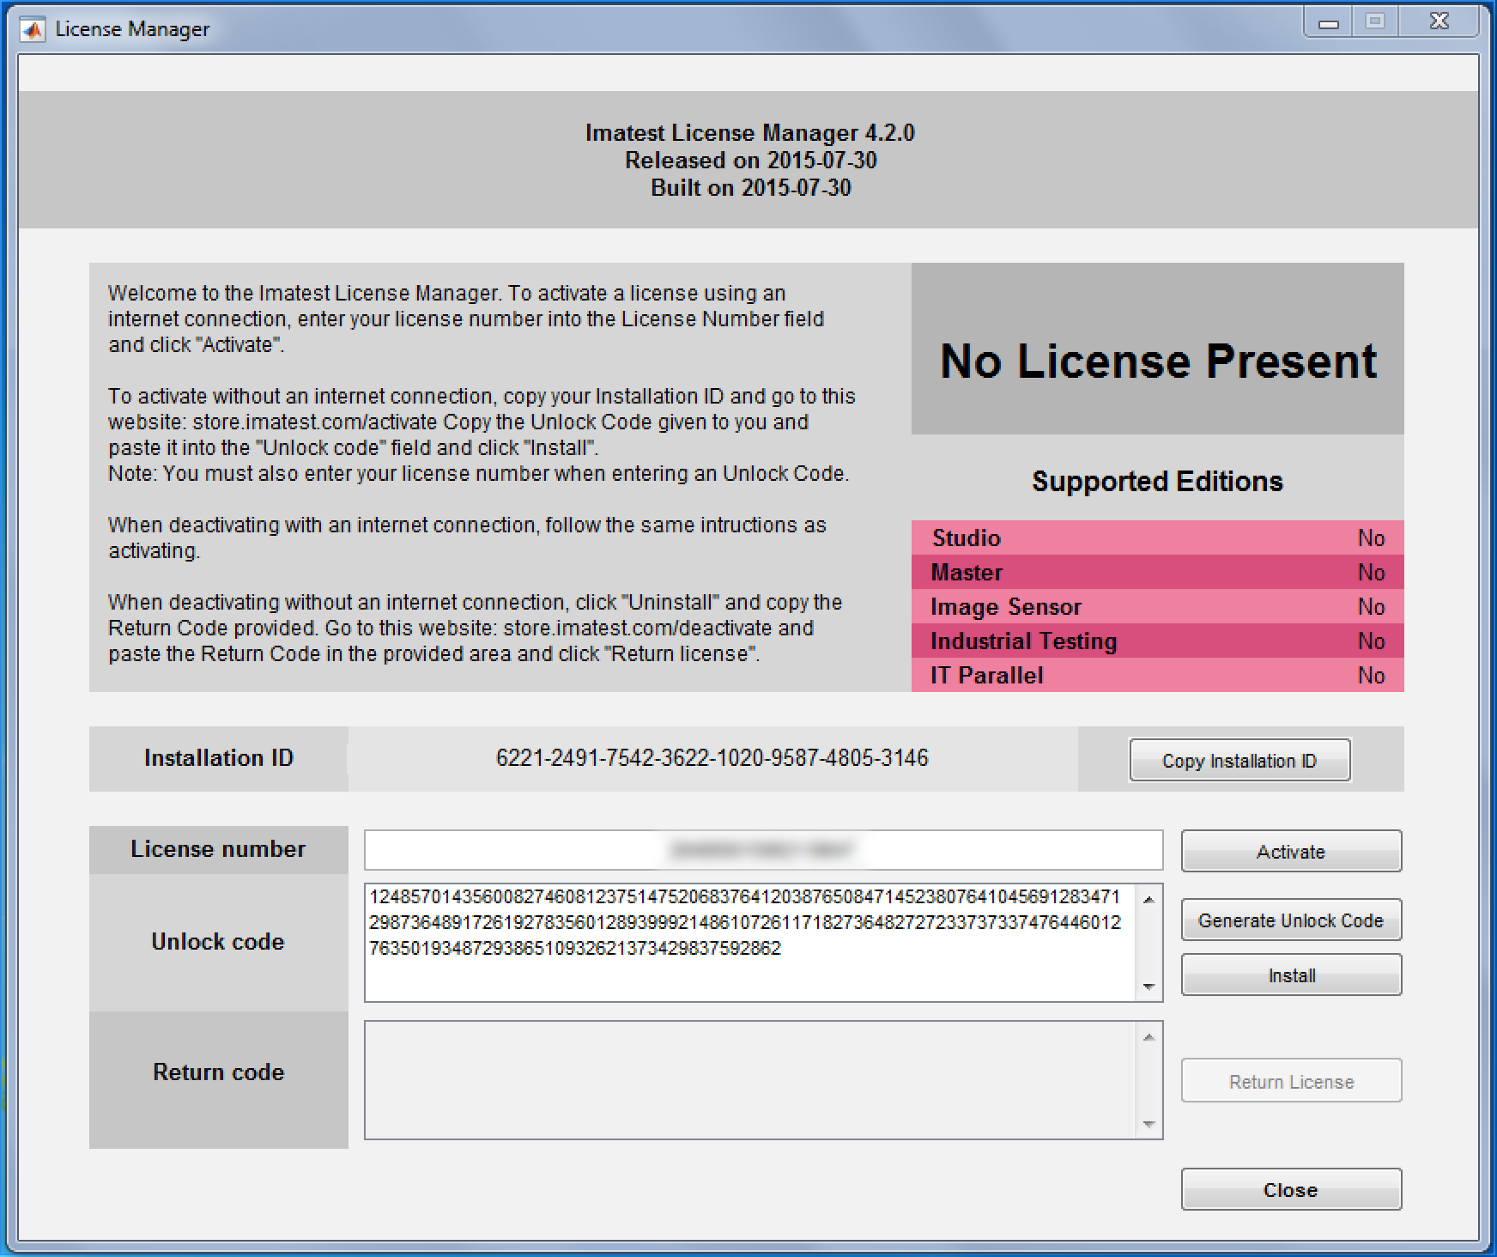This screenshot has width=1497, height=1257.
Task: Click the Unlock code label
Action: 218,942
